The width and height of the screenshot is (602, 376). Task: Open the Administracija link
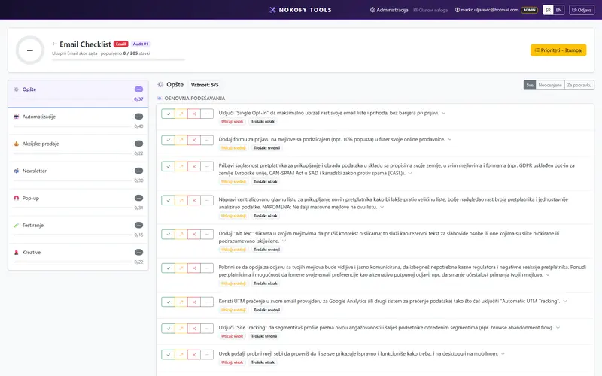389,10
